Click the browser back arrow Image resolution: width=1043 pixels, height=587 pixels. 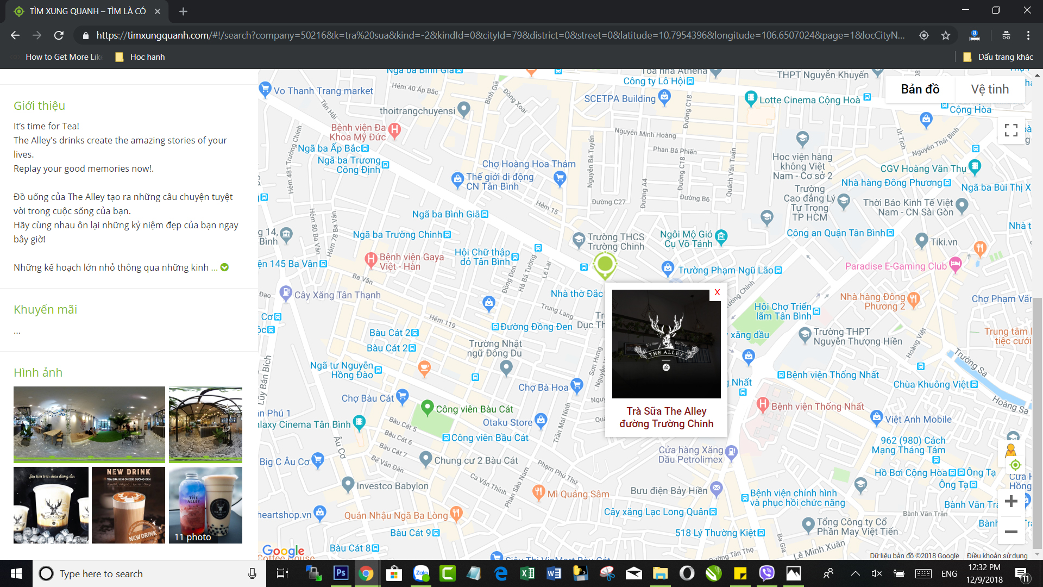coord(15,35)
